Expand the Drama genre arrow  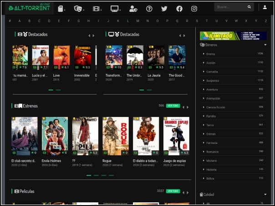[204, 54]
